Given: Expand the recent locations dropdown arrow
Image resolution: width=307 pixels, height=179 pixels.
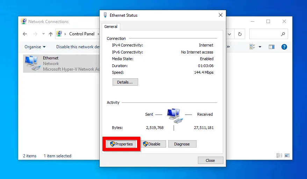Looking at the screenshot, I should tap(43, 34).
